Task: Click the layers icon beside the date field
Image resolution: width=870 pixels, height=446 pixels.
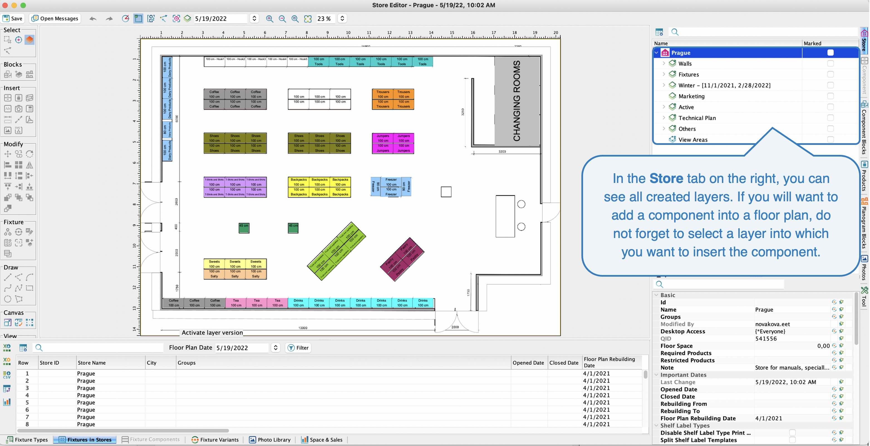Action: click(x=187, y=19)
